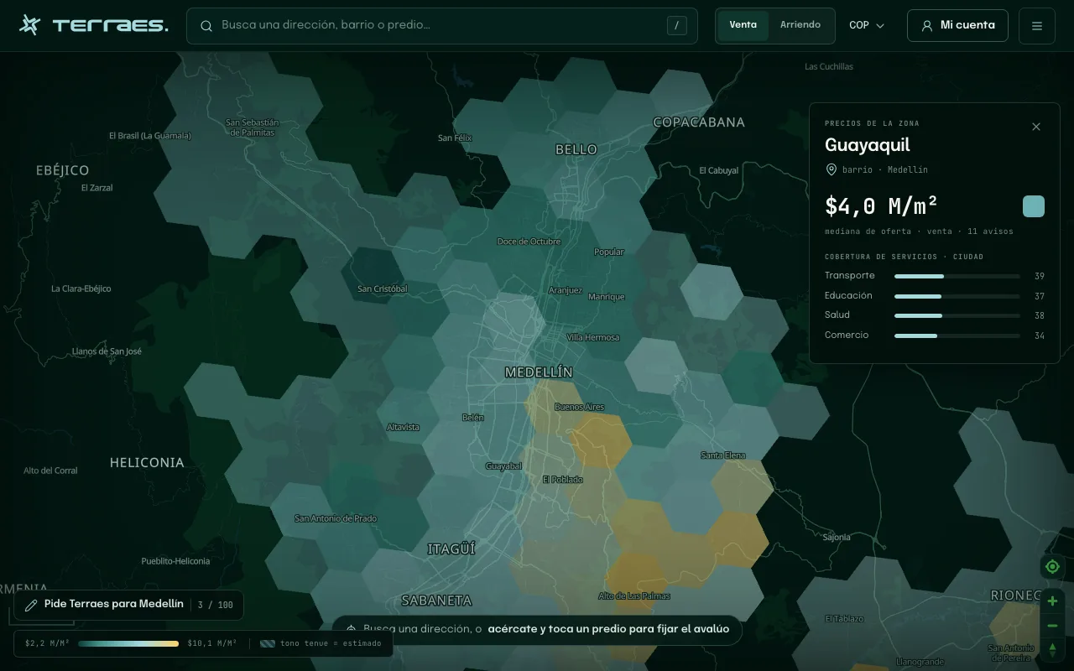Close the Guayaquil price panel
The height and width of the screenshot is (671, 1074).
pyautogui.click(x=1036, y=127)
